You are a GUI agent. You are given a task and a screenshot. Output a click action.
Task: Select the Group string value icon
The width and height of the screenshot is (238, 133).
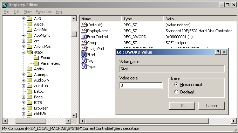(84, 43)
